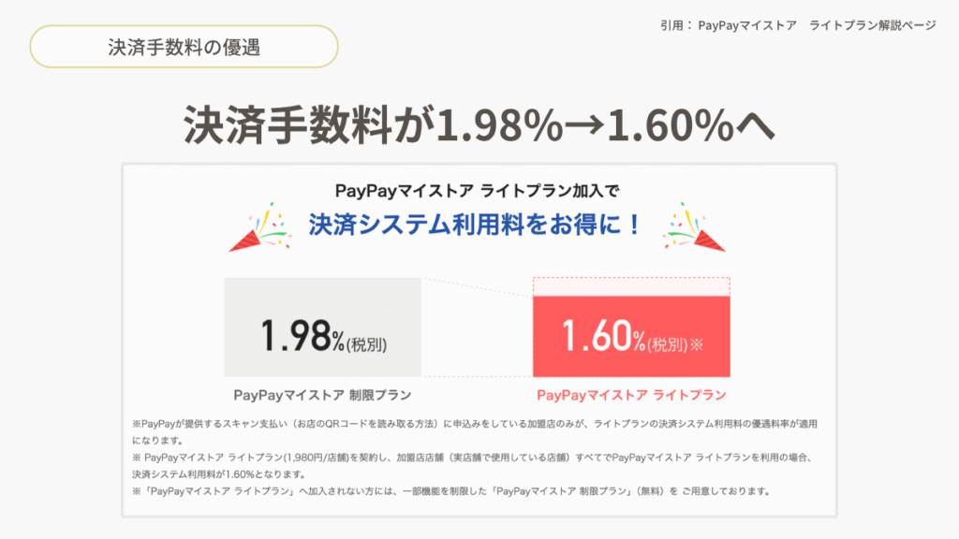Click the PayPayマイストア 制限プラン label
Image resolution: width=959 pixels, height=539 pixels.
[322, 394]
